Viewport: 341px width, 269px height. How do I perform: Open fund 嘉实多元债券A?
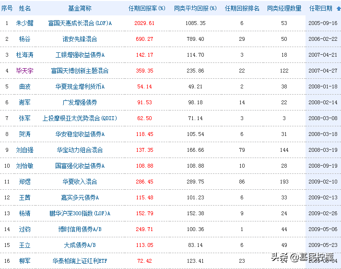pyautogui.click(x=80, y=197)
